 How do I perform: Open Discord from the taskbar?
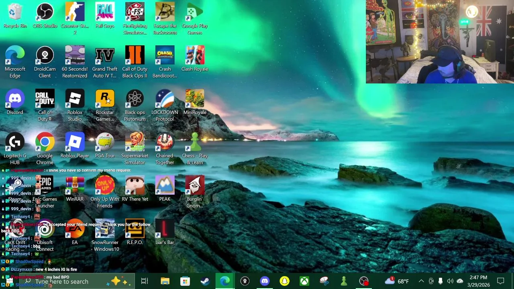[x=264, y=281]
